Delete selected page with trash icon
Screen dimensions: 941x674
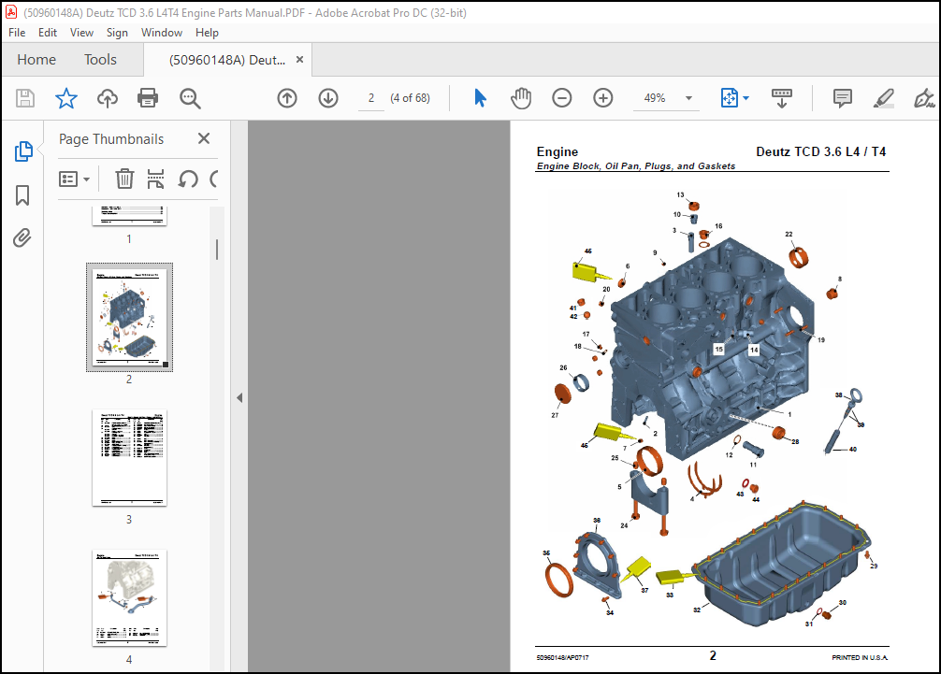pyautogui.click(x=124, y=179)
